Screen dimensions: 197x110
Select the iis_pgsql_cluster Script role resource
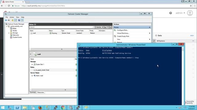click(42, 70)
